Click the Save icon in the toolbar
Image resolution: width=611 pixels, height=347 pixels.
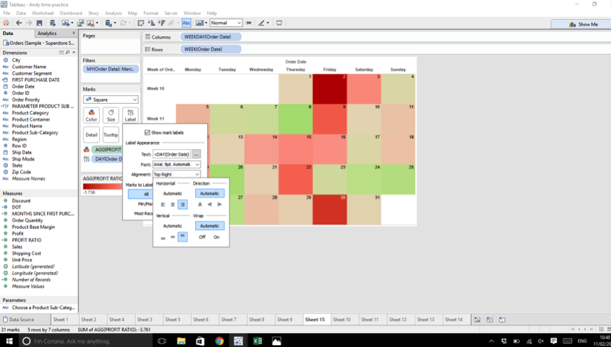[x=39, y=23]
